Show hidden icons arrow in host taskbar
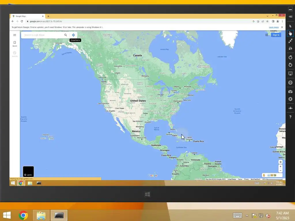 point(247,215)
